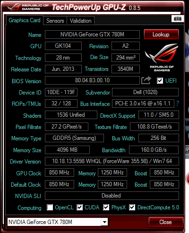The height and width of the screenshot is (233, 189).
Task: Select the Graphics Card tab
Action: click(x=25, y=20)
